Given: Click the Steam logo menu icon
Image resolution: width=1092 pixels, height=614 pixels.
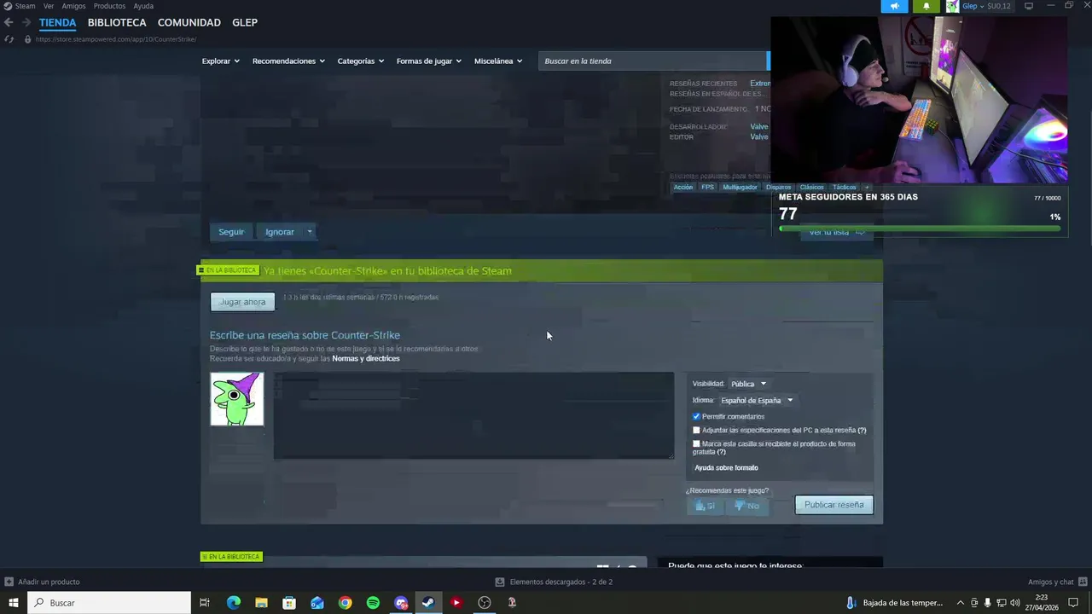Looking at the screenshot, I should [x=8, y=6].
